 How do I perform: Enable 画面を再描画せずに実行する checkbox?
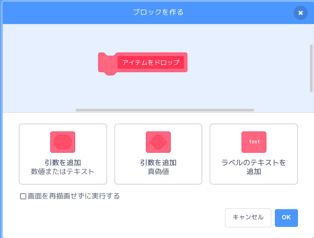[x=23, y=196]
